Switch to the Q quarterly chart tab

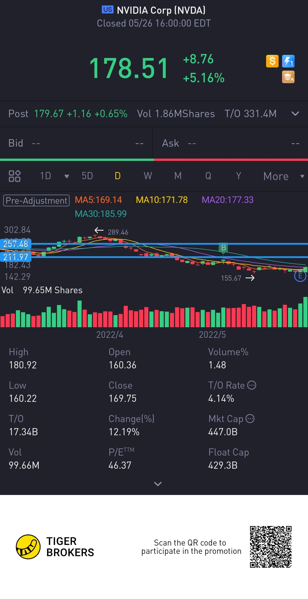208,176
